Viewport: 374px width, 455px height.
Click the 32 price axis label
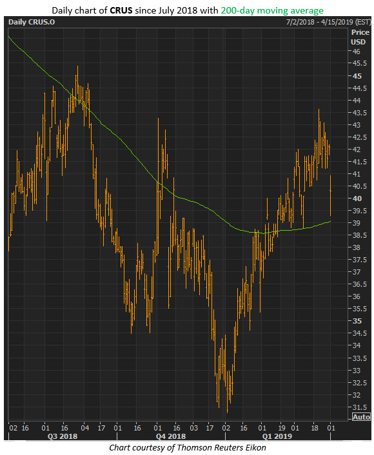tap(357, 395)
